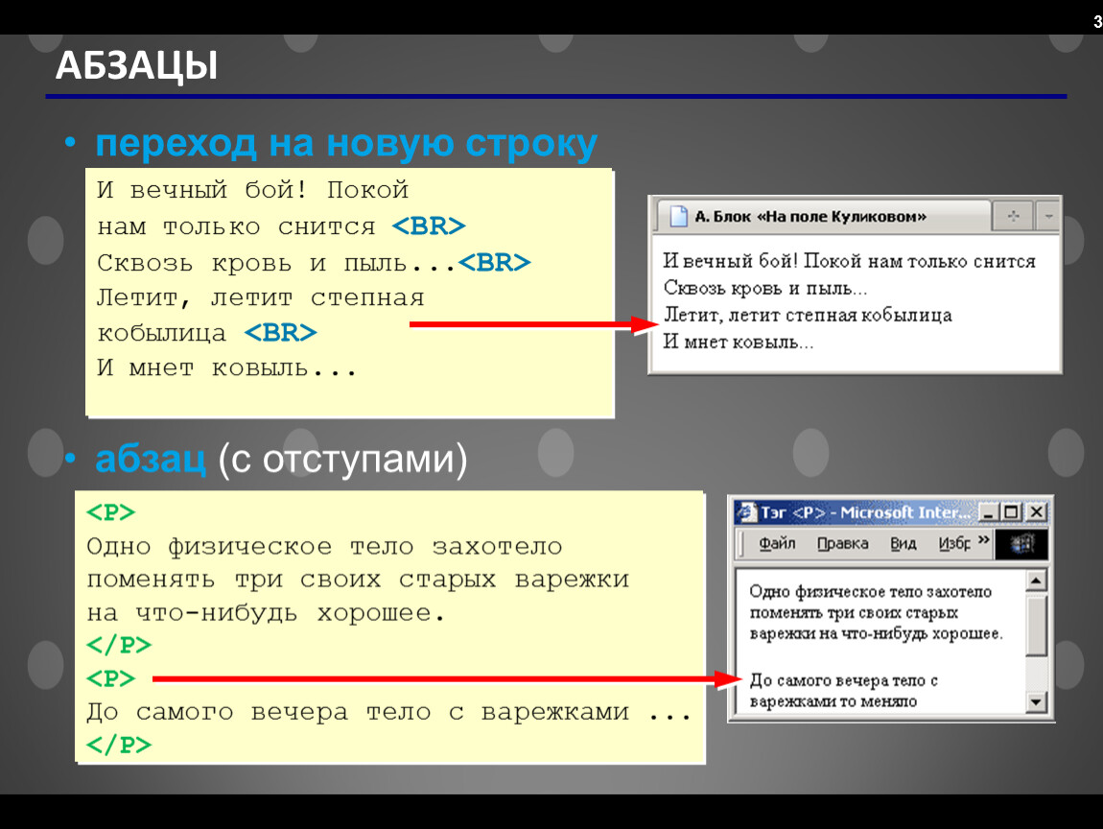
Task: Click the page icon on the Блок tab
Action: 678,216
